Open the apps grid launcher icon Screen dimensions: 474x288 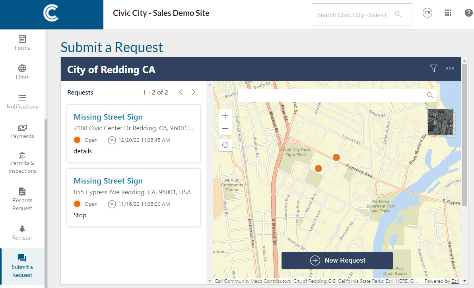pyautogui.click(x=448, y=13)
